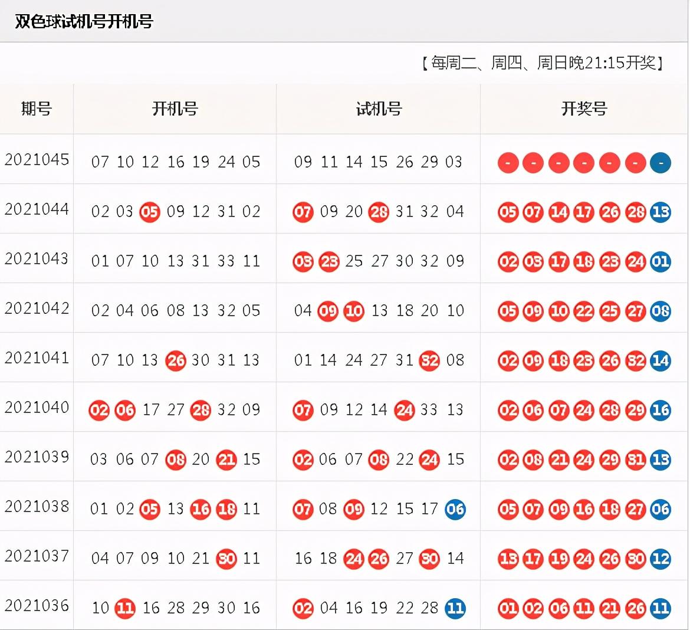Select period number 2021043
This screenshot has width=690, height=630.
point(37,258)
